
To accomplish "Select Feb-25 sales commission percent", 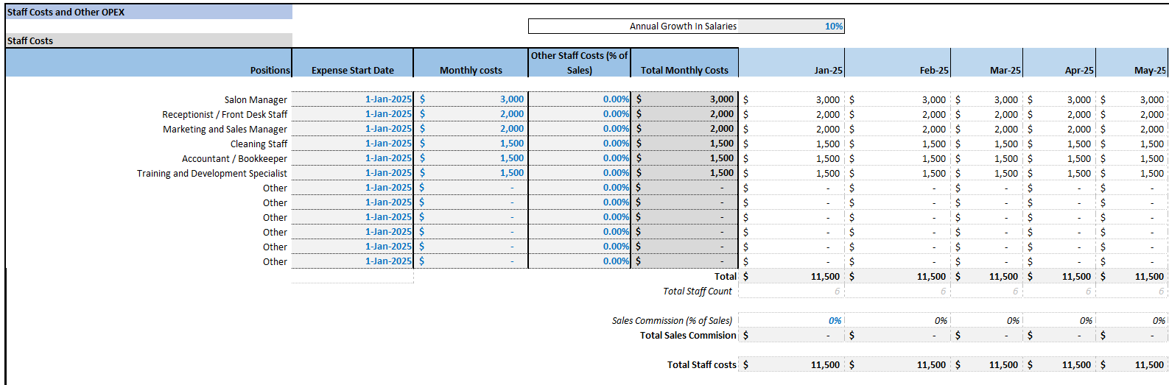I will coord(898,320).
